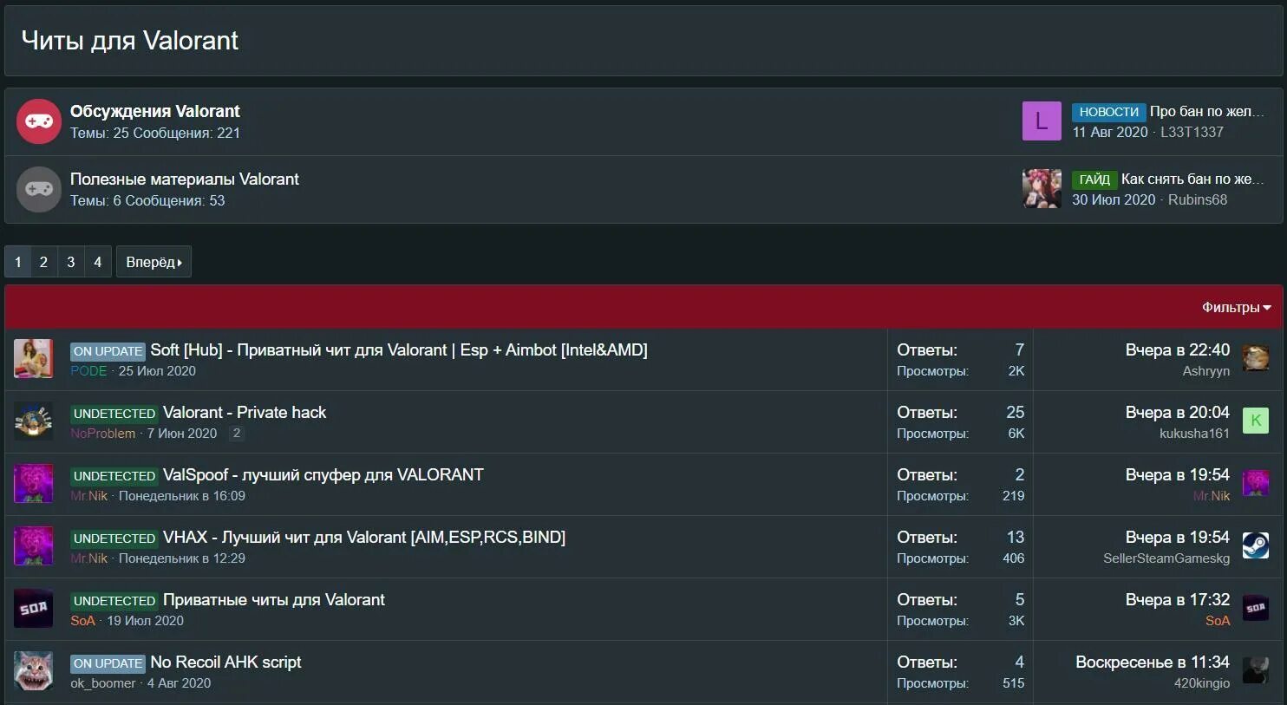1287x705 pixels.
Task: Open the Soft [Hub] Приватный чит thread
Action: click(399, 349)
